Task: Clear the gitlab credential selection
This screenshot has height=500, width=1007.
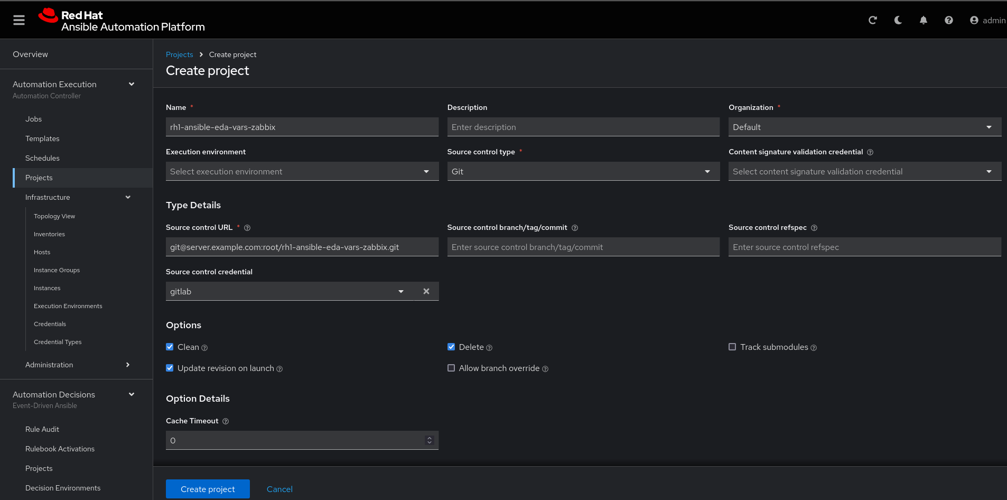Action: coord(426,291)
